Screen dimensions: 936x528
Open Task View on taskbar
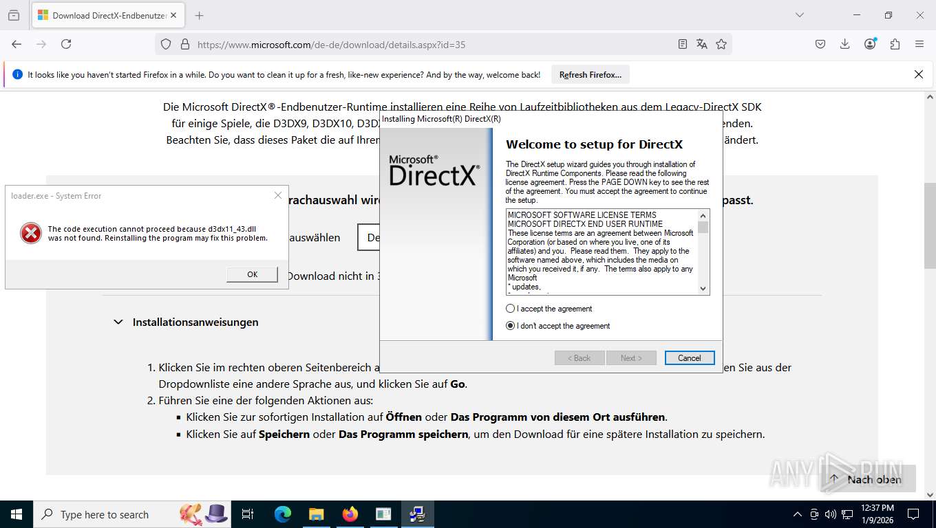[248, 514]
